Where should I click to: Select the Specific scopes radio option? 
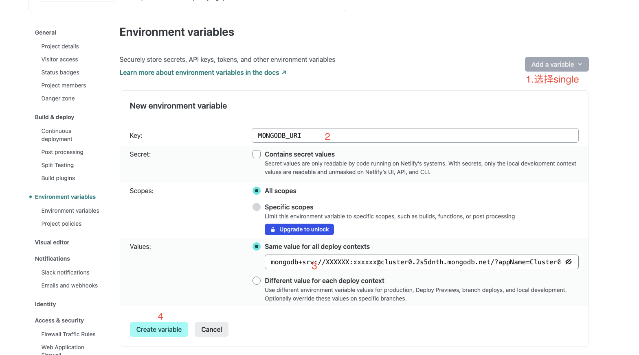point(257,207)
